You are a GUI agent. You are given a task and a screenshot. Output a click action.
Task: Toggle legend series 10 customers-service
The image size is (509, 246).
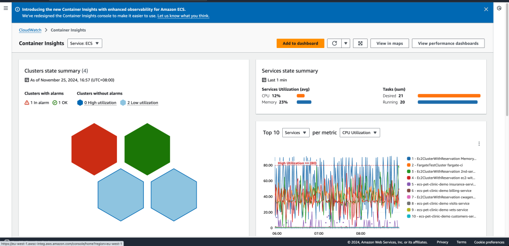tap(442, 216)
